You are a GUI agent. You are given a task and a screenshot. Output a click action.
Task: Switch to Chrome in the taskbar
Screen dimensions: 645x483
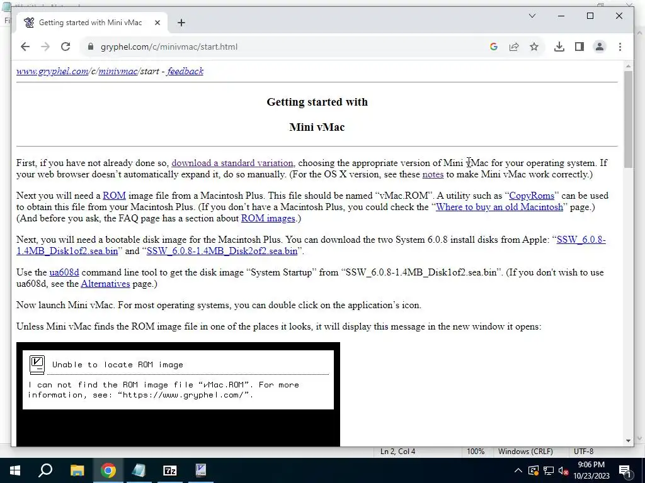pyautogui.click(x=108, y=470)
